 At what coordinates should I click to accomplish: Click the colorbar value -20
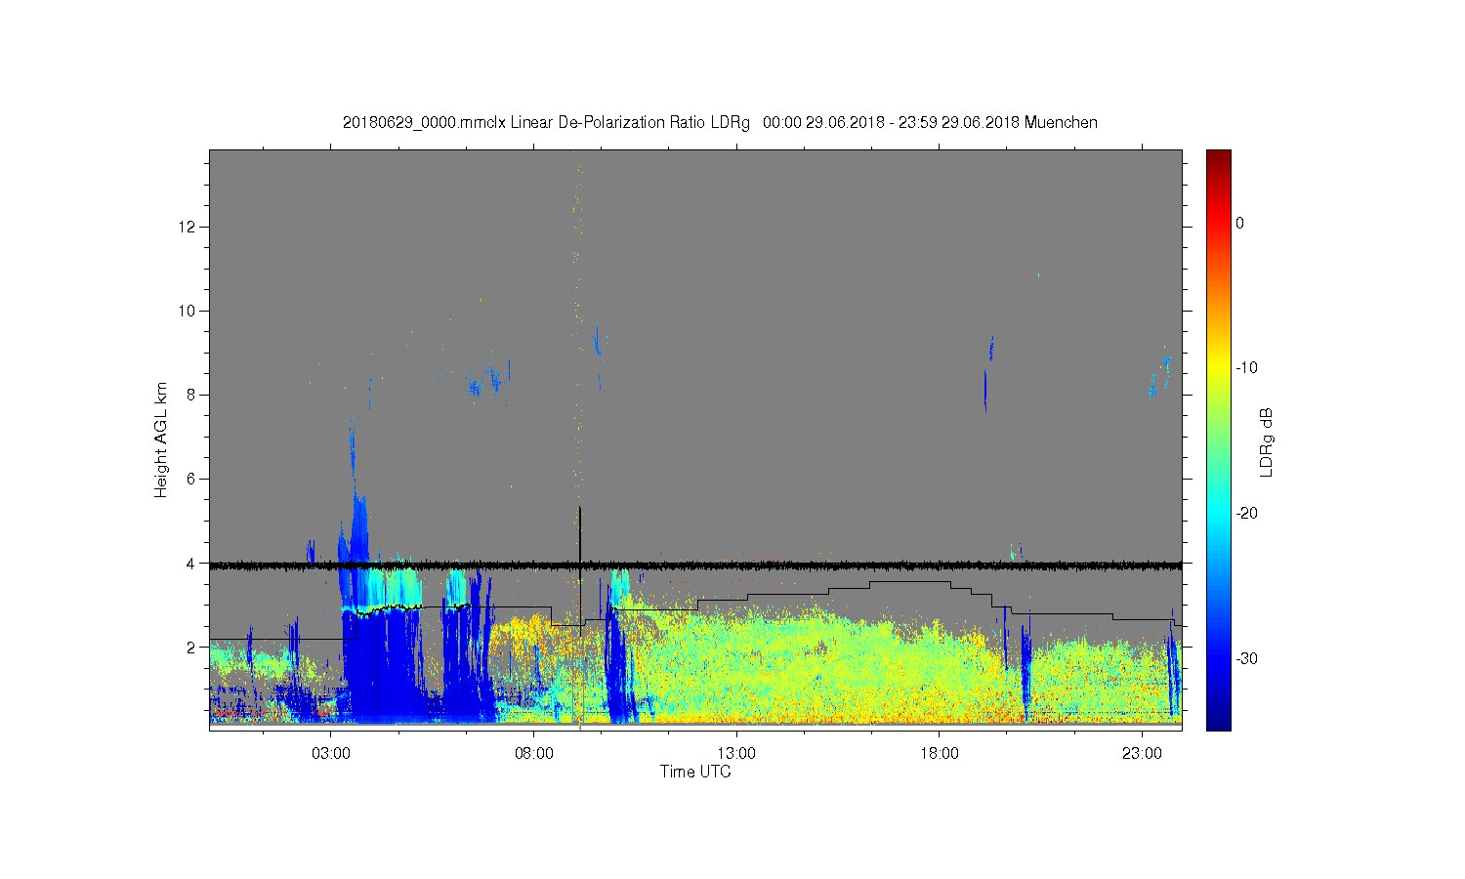[x=1246, y=514]
